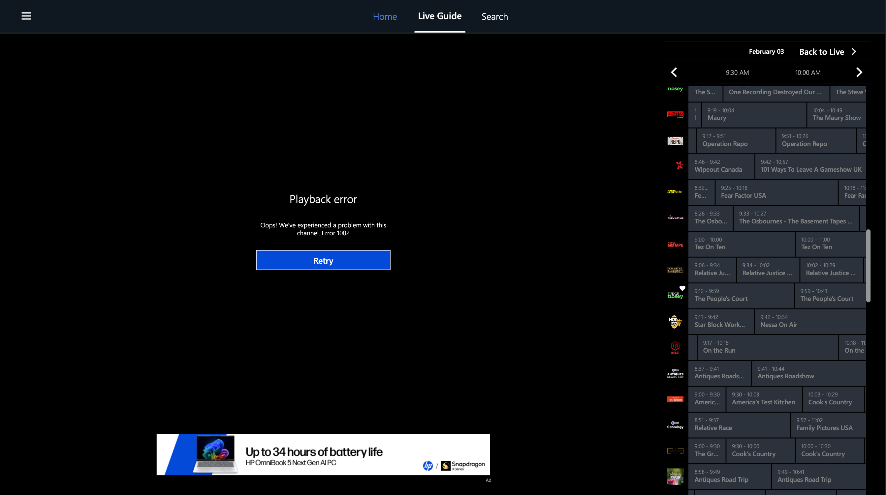
Task: Open the Search tab
Action: click(494, 16)
